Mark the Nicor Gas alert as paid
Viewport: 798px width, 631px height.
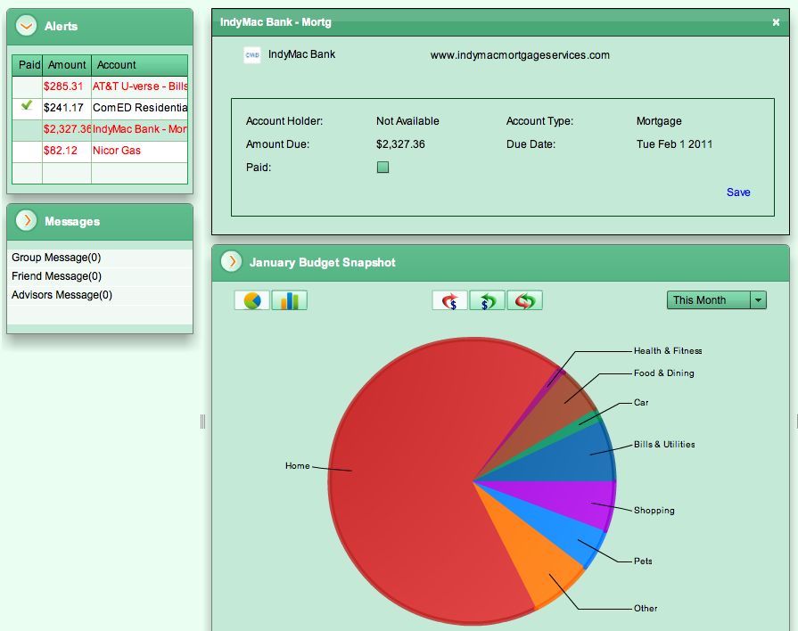point(26,152)
